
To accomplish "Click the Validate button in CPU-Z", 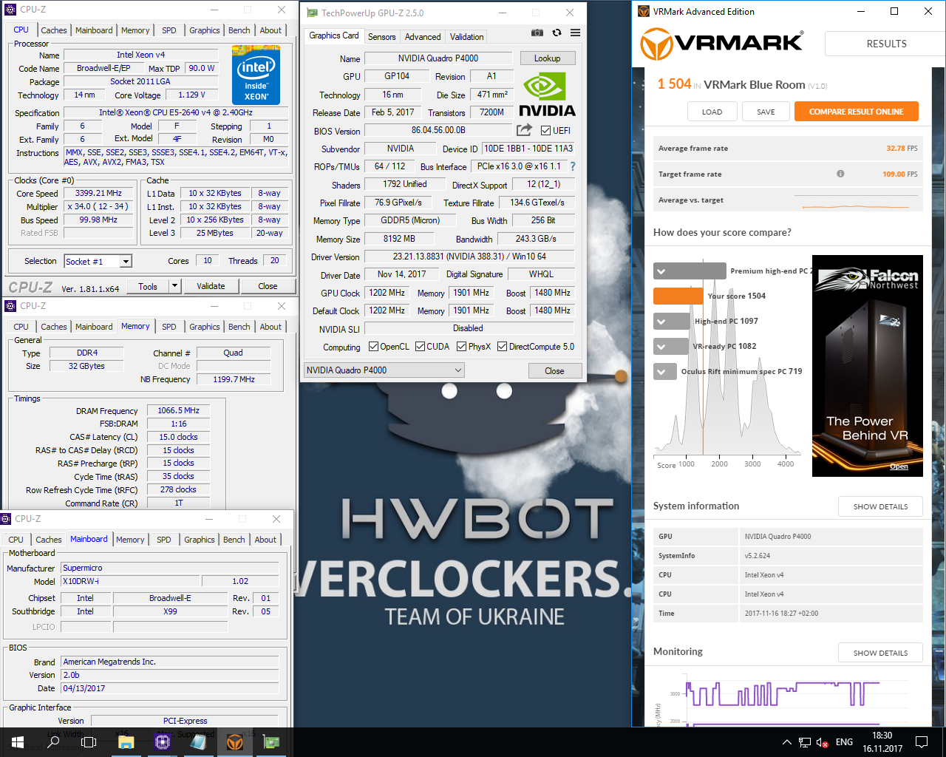I will point(211,286).
